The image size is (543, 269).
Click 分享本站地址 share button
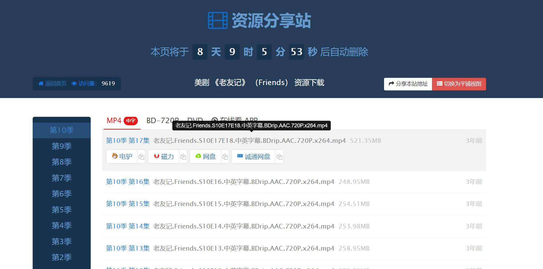tap(408, 84)
